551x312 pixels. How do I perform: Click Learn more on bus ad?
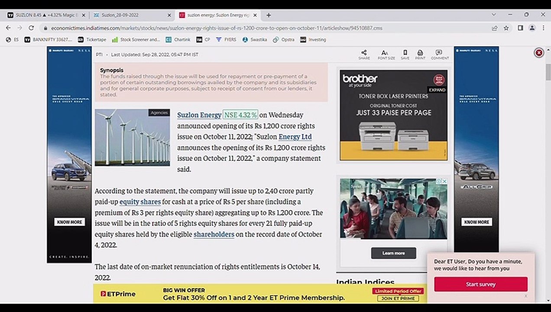point(393,253)
